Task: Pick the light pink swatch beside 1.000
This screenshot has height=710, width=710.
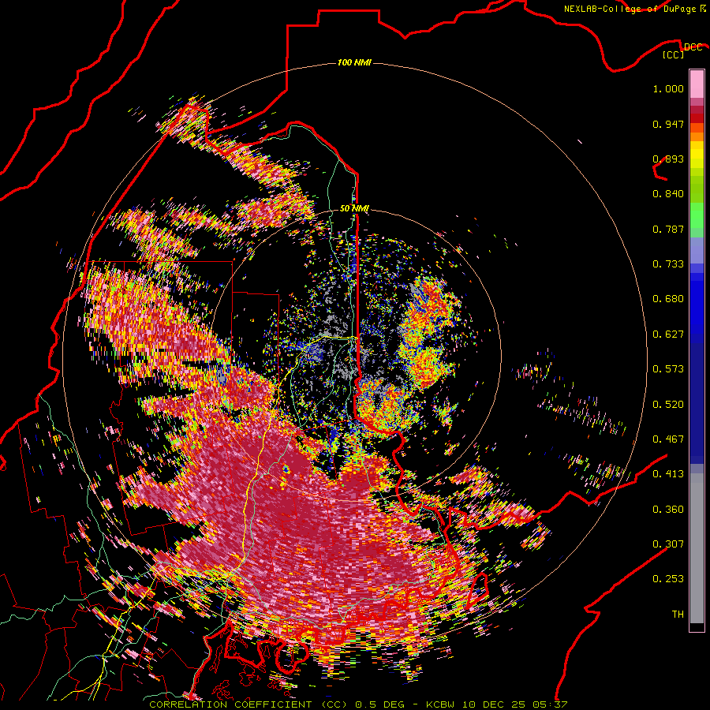Action: tap(697, 84)
